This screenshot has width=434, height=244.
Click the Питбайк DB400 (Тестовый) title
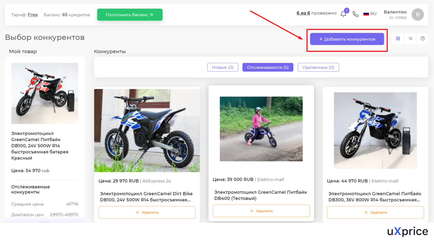pos(261,195)
